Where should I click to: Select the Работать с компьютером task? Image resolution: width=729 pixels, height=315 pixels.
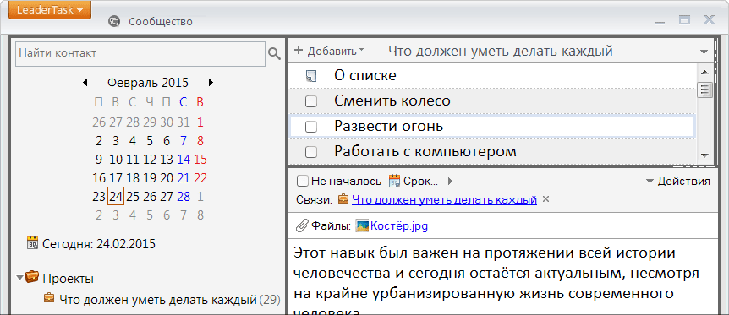pyautogui.click(x=492, y=151)
